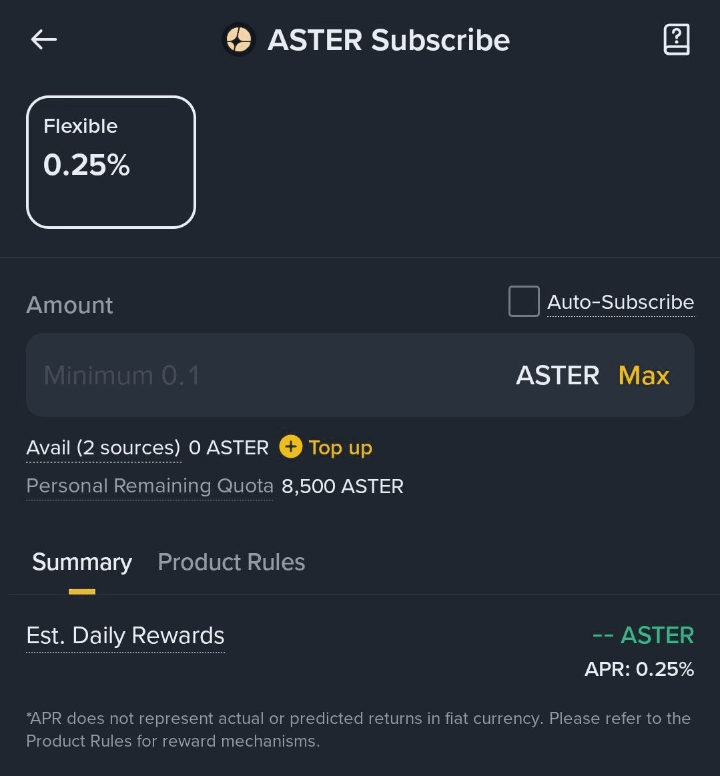Click the ASTER Subscribe page title
Screen dimensions: 720x776
tap(388, 40)
